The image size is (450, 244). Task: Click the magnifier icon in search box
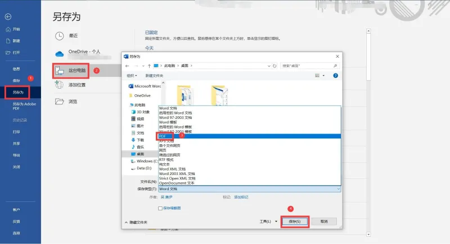335,66
